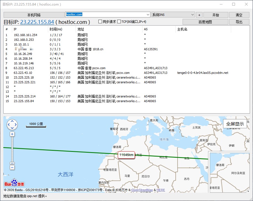
Task: Open the target IP 23.225.155.84 link
Action: tap(37, 22)
